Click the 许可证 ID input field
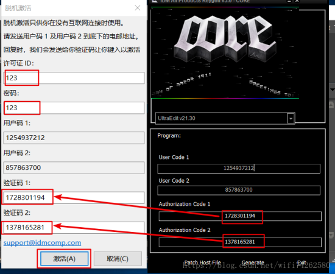 [x=74, y=78]
